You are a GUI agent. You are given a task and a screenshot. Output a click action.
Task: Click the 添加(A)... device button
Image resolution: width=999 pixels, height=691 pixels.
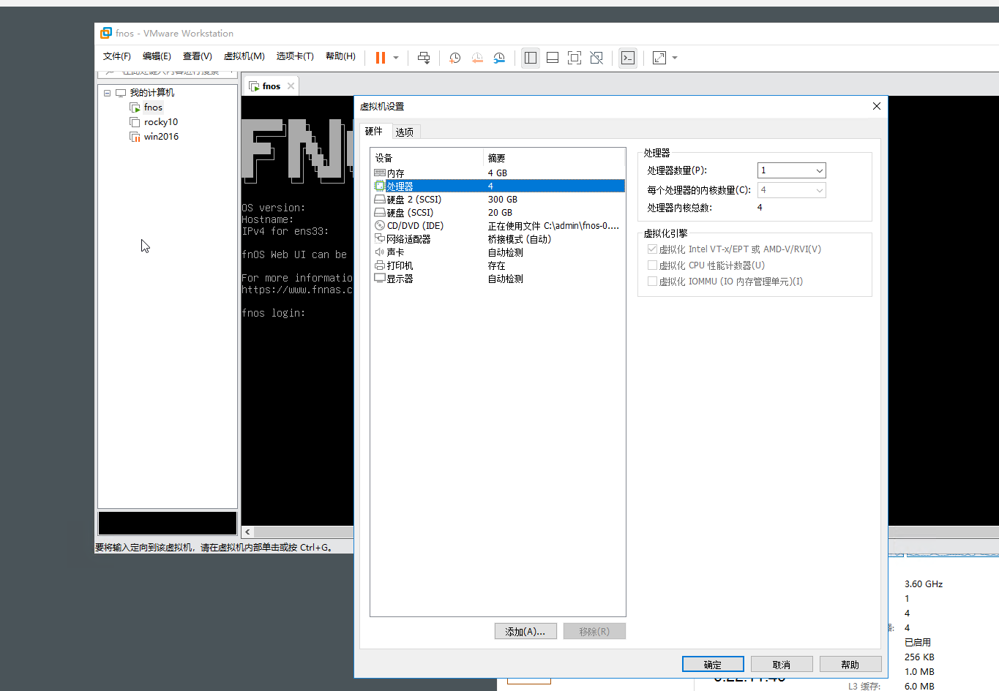[x=525, y=631]
